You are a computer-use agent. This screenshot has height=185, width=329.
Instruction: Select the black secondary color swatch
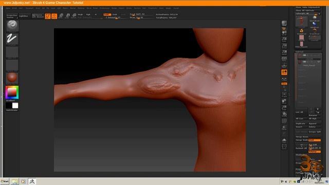9,105
